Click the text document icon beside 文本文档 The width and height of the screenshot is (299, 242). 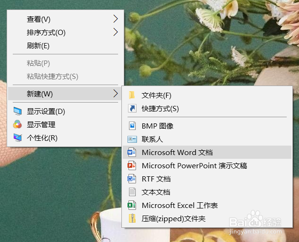tap(132, 192)
